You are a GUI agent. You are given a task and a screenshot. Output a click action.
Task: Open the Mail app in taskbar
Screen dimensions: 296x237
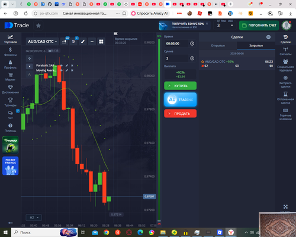tap(95, 232)
